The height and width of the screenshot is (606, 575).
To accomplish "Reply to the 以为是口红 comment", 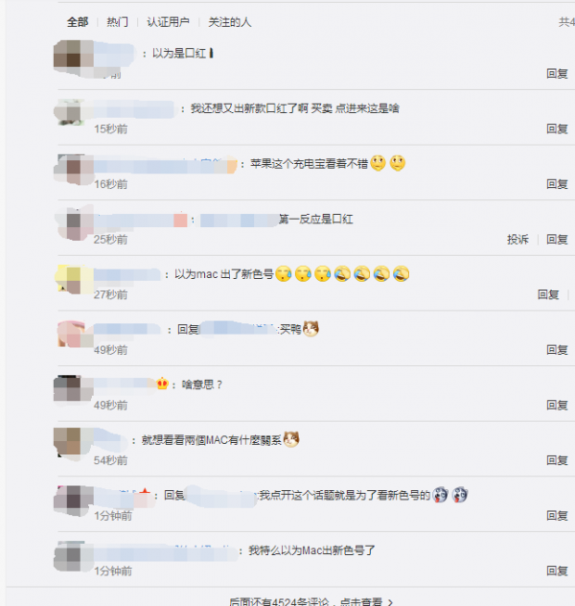I will tap(557, 74).
